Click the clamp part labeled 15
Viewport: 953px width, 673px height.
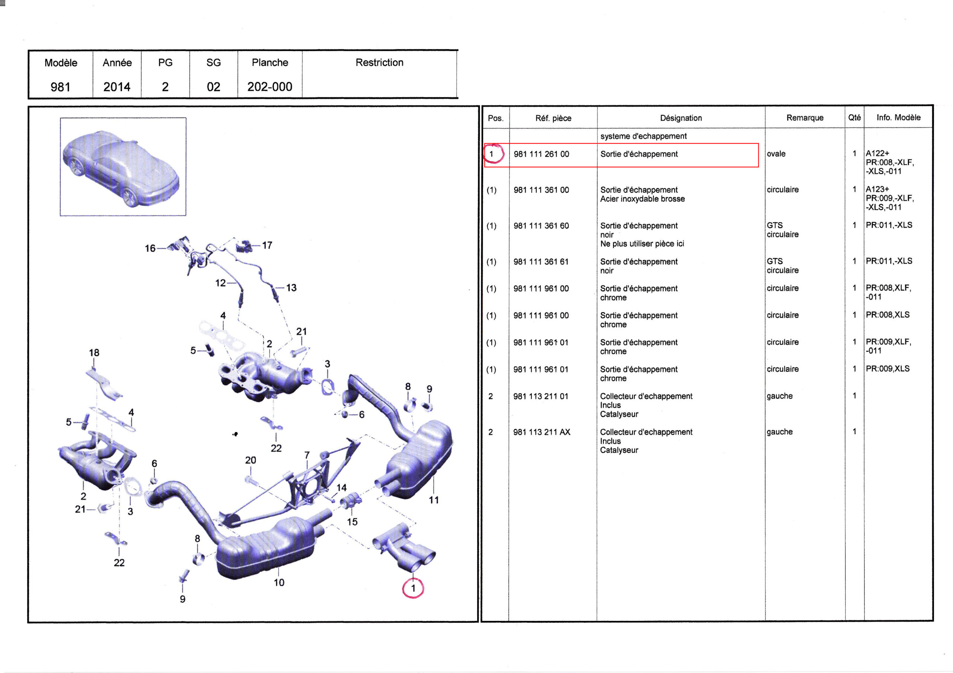(x=351, y=500)
